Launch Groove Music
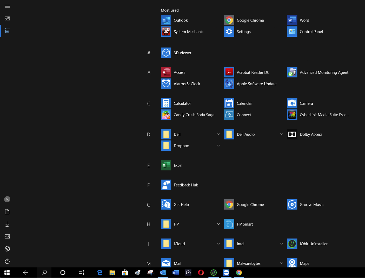 [316, 205]
